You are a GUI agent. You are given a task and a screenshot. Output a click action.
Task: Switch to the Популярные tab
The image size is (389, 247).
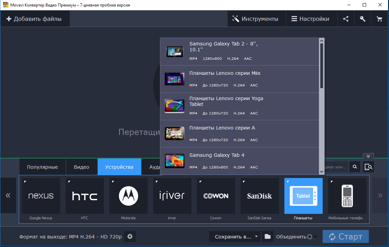42,167
